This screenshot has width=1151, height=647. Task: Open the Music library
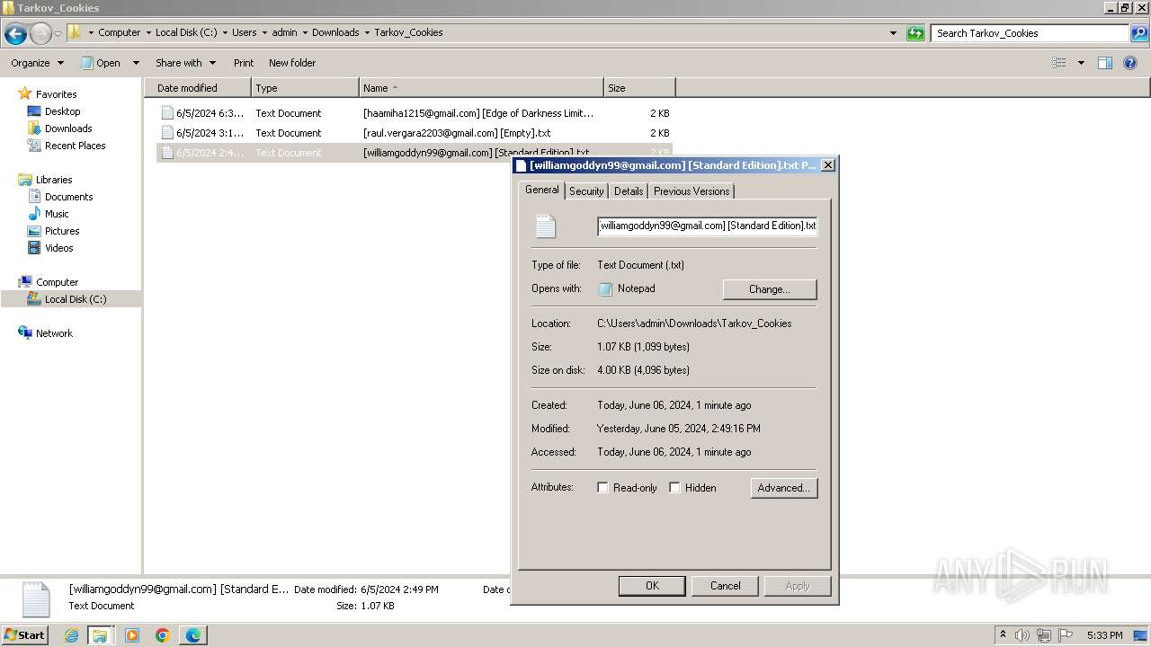click(x=57, y=214)
